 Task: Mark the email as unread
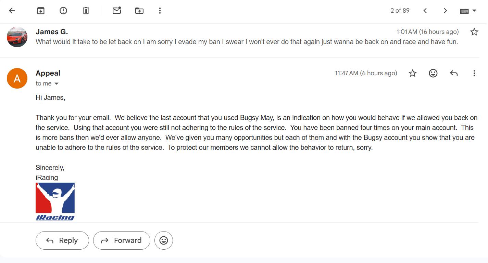[117, 11]
